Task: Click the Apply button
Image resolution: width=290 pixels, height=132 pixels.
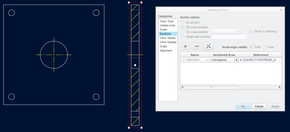Action: [x=275, y=106]
